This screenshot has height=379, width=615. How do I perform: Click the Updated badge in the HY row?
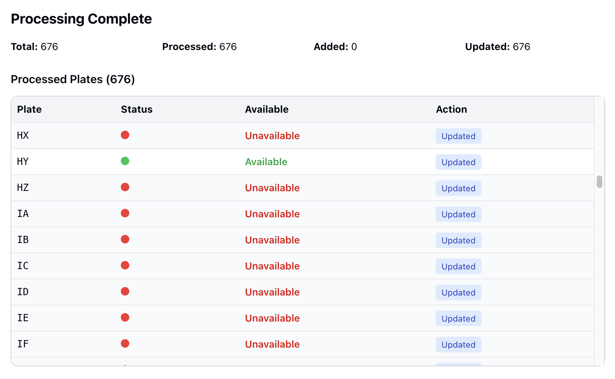[x=458, y=162]
